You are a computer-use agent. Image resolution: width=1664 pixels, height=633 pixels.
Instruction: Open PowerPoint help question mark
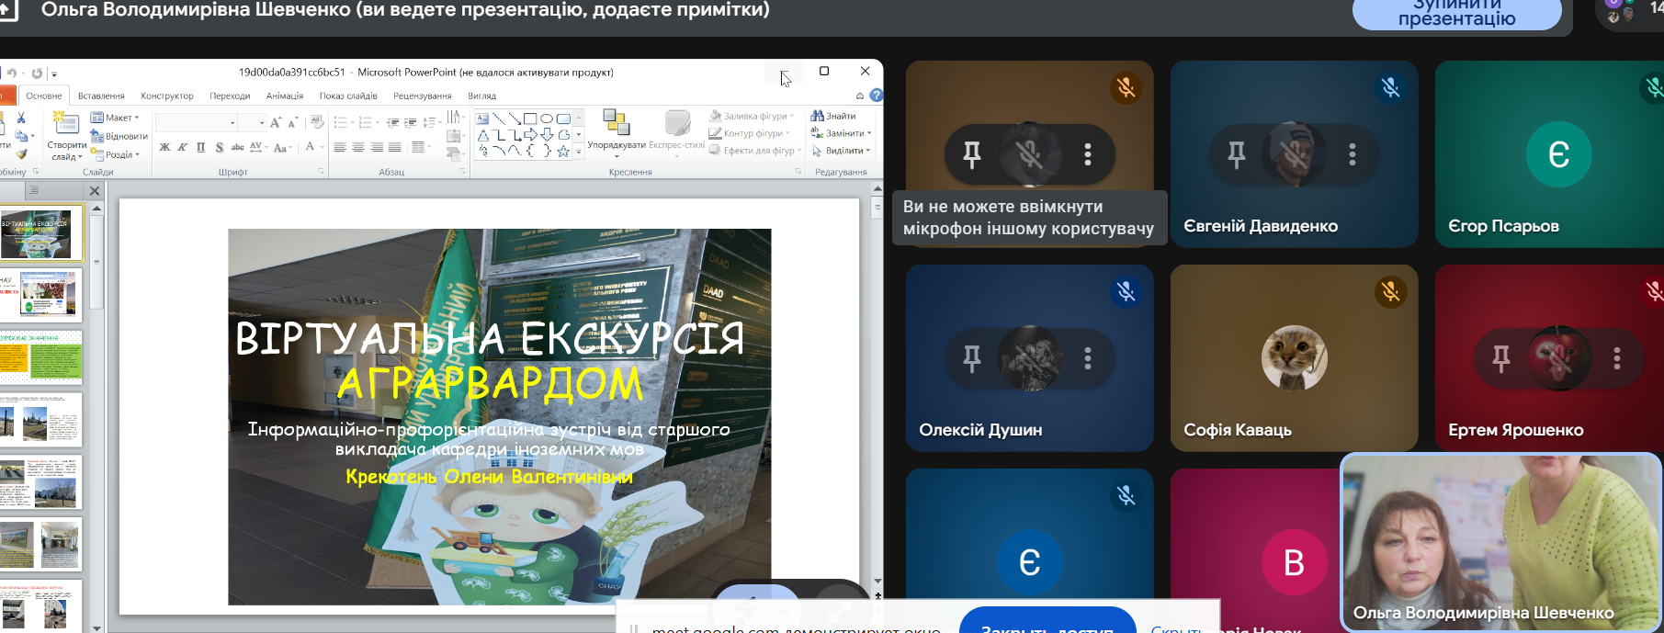coord(877,96)
